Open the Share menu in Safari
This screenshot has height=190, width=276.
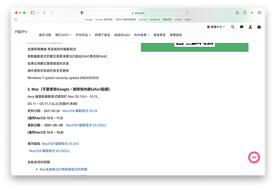245,12
